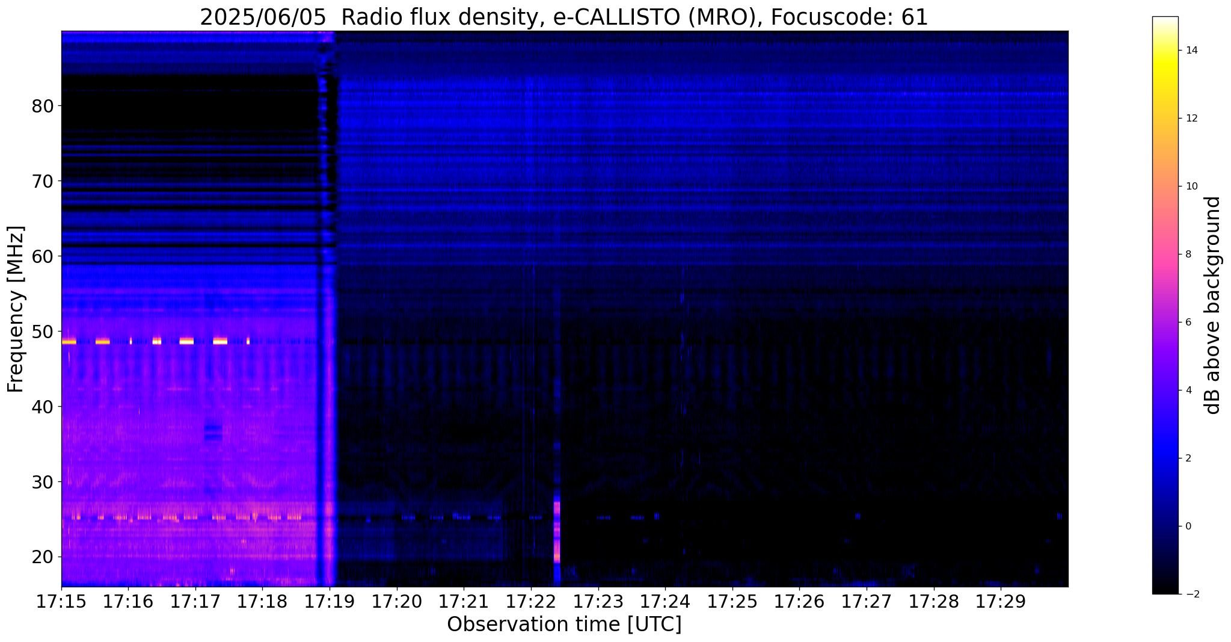The height and width of the screenshot is (642, 1231).
Task: Click the colorbar tick label 0
Action: tap(1188, 526)
